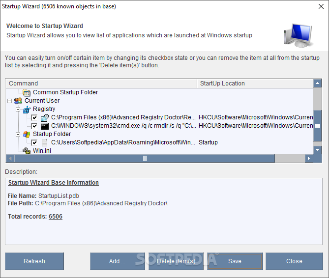The width and height of the screenshot is (329, 278).
Task: Click the StartUp Location column header
Action: pos(255,83)
